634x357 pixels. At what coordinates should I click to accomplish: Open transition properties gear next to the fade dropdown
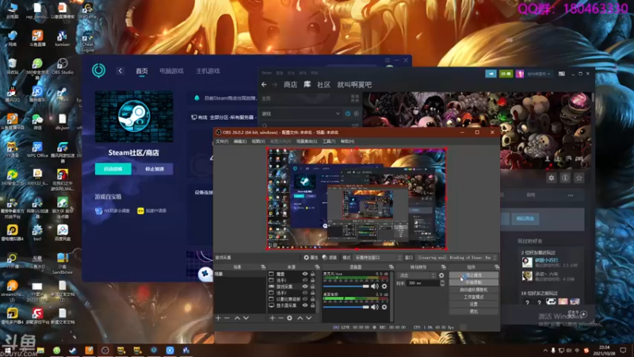(441, 275)
